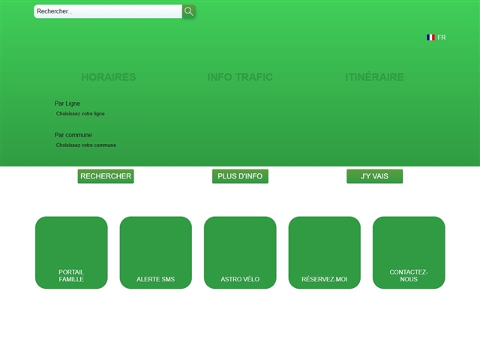The image size is (480, 360).
Task: Select the Itinéraire tab
Action: 374,77
